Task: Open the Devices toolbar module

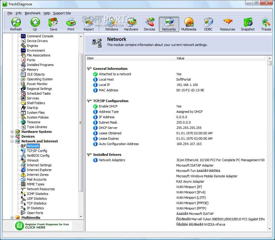Action: [x=149, y=24]
